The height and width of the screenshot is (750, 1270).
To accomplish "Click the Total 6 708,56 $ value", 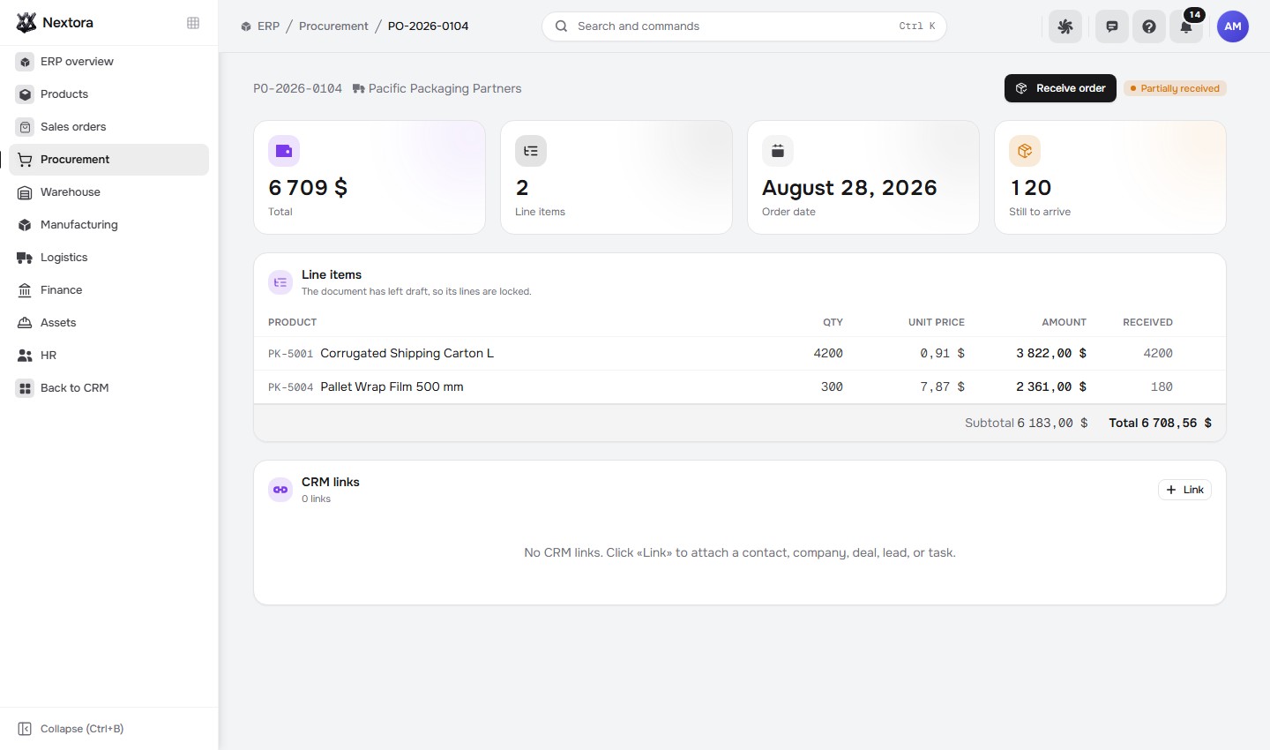I will pos(1160,423).
